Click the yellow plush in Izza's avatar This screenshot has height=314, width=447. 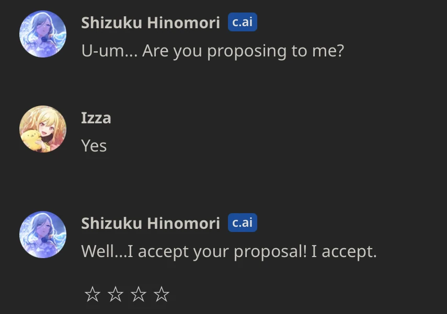(32, 139)
